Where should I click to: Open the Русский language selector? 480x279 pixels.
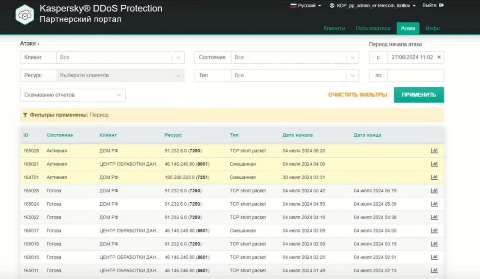(x=305, y=5)
